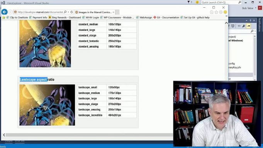This screenshot has width=263, height=148.
Task: Open the WebAssign bookmark
Action: point(144,17)
